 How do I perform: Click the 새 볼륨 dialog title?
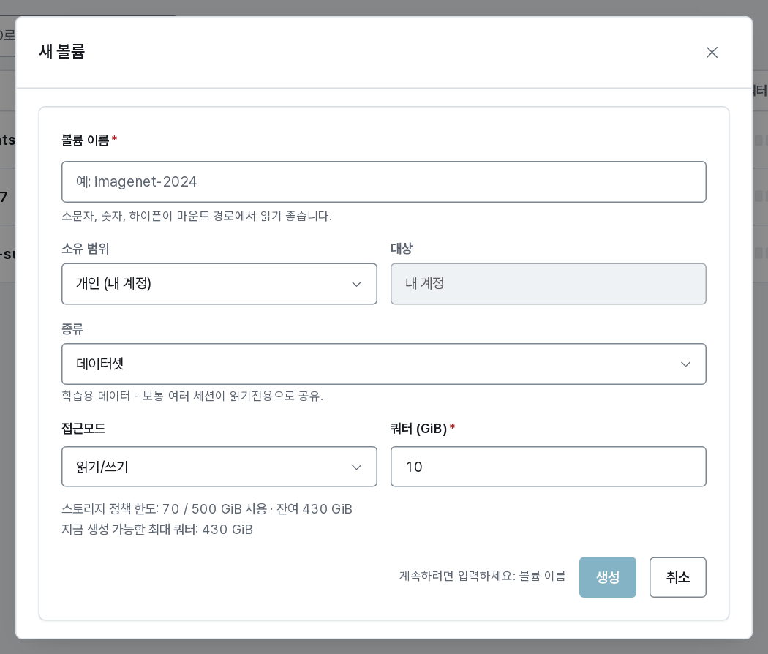pos(62,51)
